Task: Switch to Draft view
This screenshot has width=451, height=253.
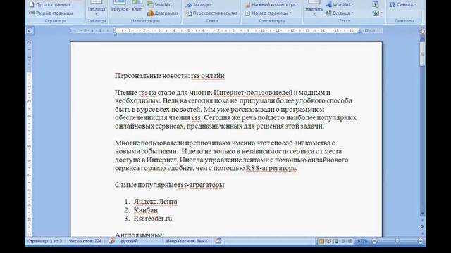Action: click(x=350, y=241)
